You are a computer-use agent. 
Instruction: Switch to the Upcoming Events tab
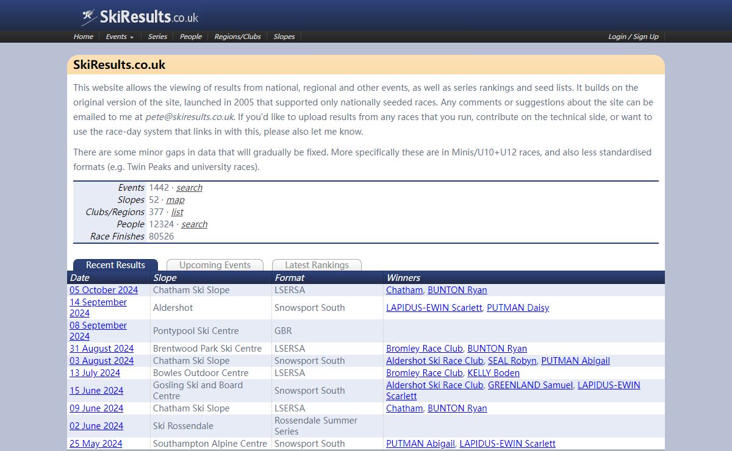(x=215, y=265)
